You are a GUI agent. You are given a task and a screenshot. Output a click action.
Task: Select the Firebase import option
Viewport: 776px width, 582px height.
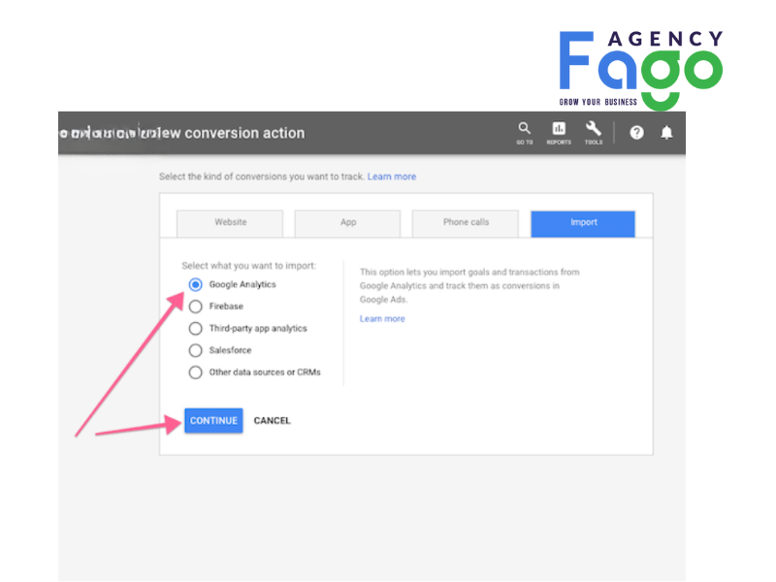(x=195, y=306)
